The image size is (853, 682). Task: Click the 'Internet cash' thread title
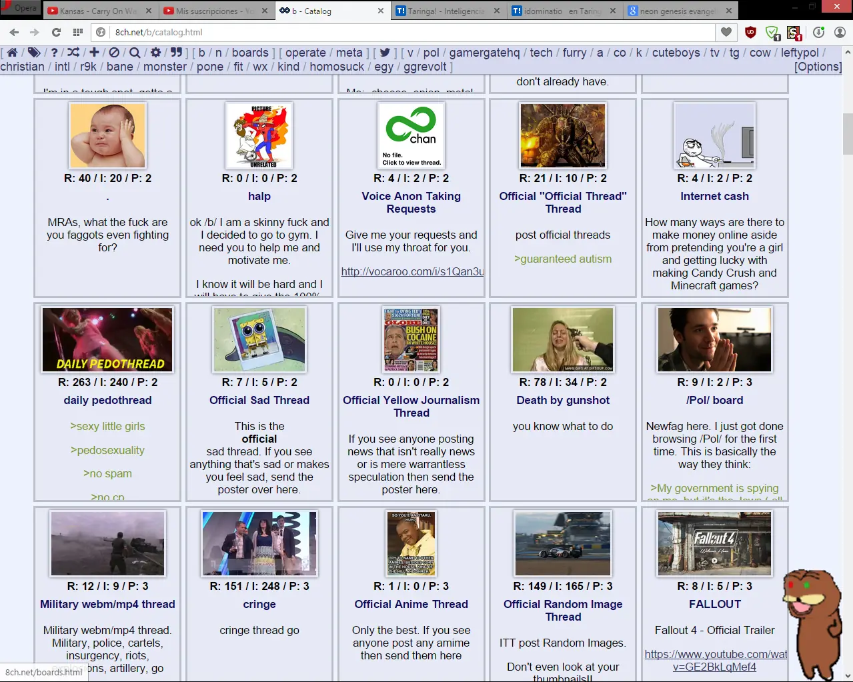[714, 196]
